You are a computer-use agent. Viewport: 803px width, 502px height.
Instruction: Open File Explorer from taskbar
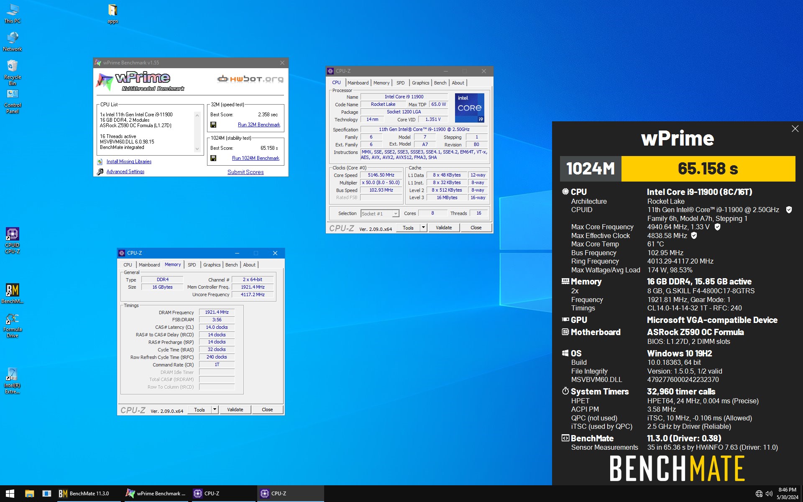click(x=29, y=494)
